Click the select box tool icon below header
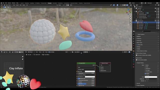160x90 pixels. click(4, 7)
